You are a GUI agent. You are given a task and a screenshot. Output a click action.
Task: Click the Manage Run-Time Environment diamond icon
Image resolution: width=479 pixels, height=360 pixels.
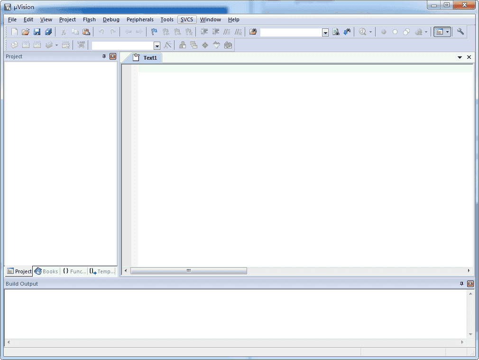[x=205, y=45]
